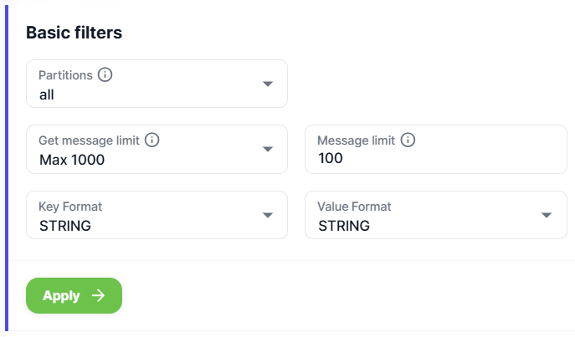Image resolution: width=575 pixels, height=337 pixels.
Task: Click the STRING value under Key Format
Action: coord(65,226)
